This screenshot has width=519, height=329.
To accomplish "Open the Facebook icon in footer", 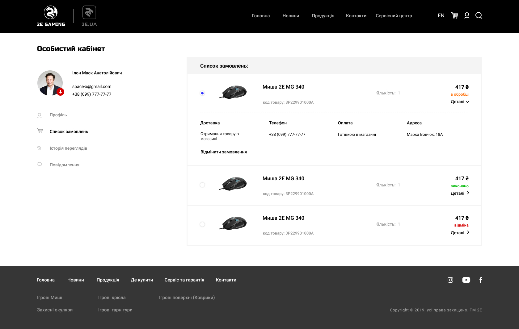I will [x=481, y=280].
